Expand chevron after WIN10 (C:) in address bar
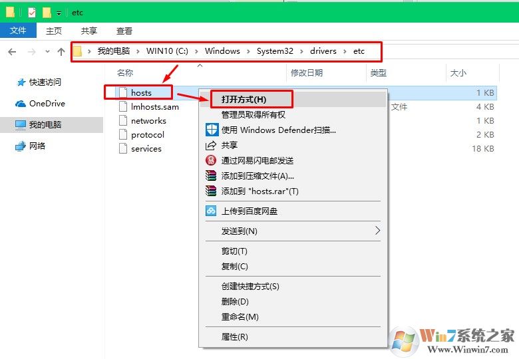This screenshot has height=359, width=519. (x=196, y=51)
